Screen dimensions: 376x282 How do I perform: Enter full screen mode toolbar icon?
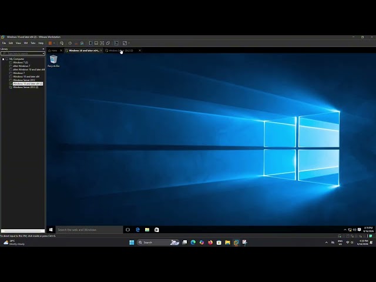click(102, 43)
